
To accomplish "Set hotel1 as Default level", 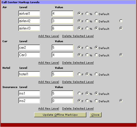I will pyautogui.click(x=96, y=74).
